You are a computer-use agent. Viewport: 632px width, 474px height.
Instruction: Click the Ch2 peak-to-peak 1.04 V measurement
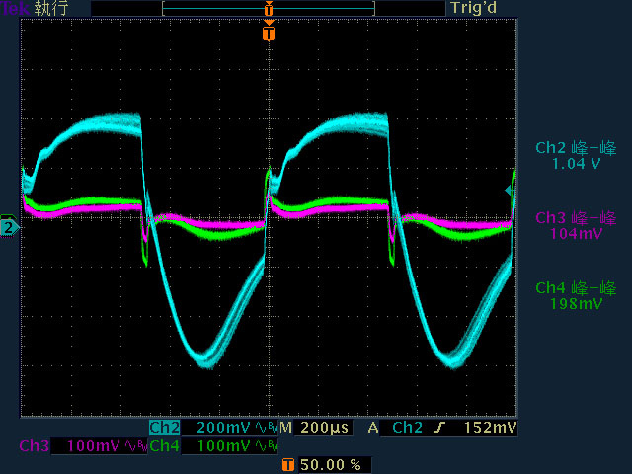click(x=576, y=156)
